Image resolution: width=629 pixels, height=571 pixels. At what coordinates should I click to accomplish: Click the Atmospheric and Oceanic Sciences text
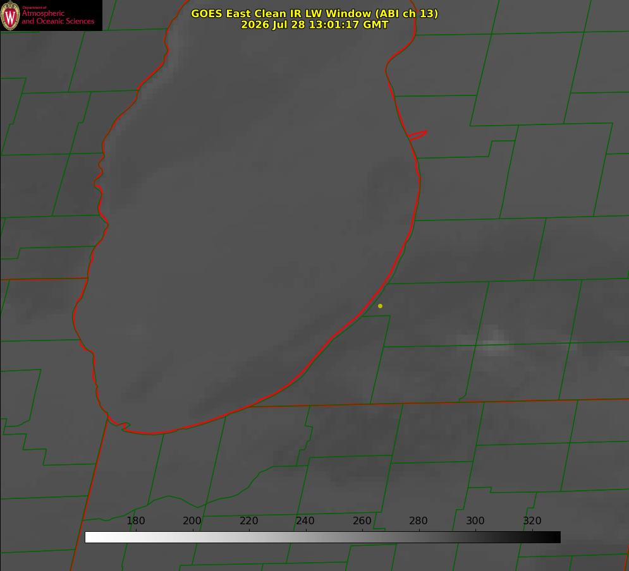(58, 17)
